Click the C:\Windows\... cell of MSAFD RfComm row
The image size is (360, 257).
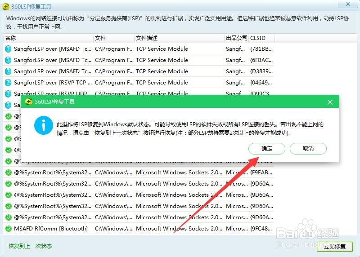point(114,229)
